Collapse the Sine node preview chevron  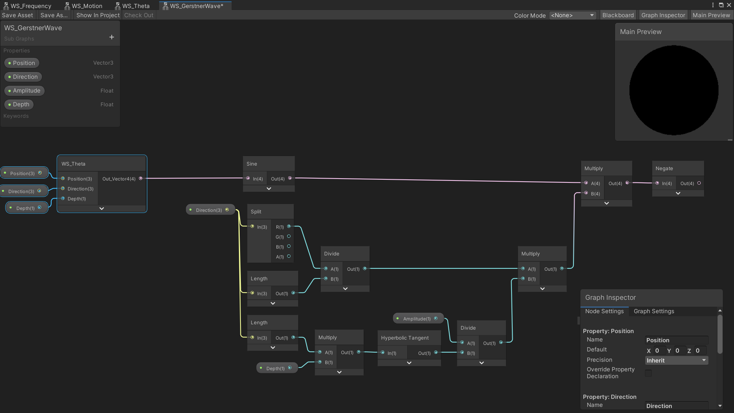269,189
